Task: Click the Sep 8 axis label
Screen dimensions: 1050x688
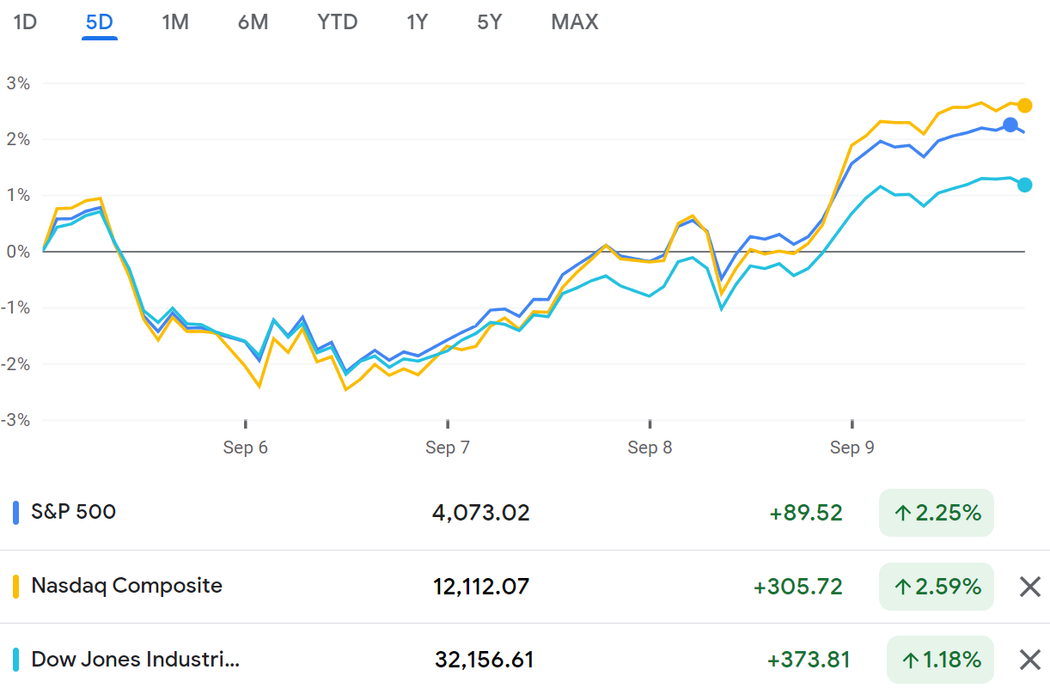Action: (650, 448)
